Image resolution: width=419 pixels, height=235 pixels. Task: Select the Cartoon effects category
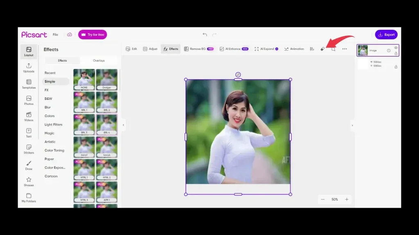pos(51,176)
